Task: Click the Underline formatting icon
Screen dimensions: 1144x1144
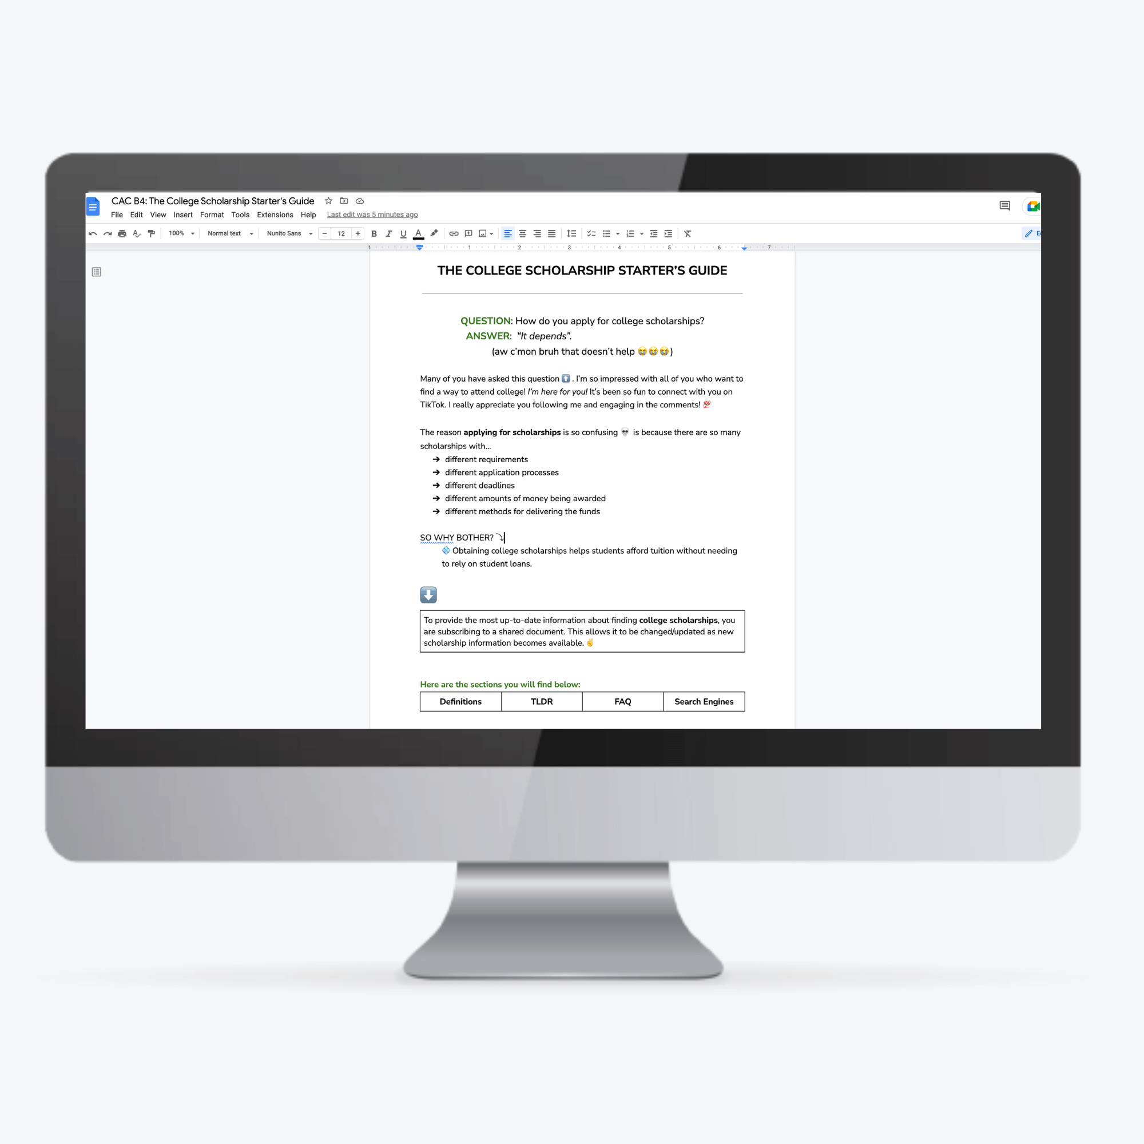Action: (401, 233)
